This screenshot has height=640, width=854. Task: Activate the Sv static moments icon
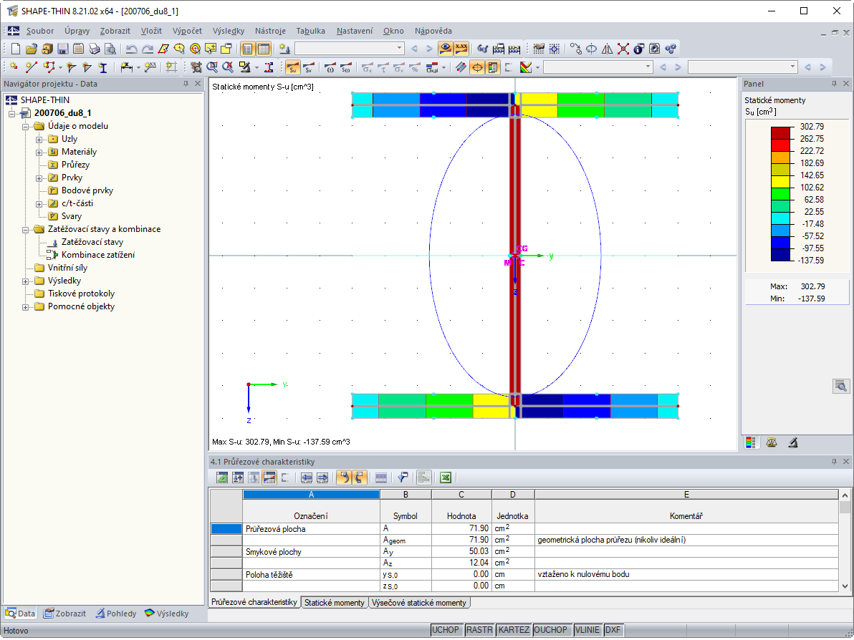pos(307,67)
